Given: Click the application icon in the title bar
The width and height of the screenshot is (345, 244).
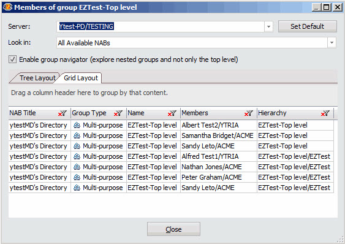Looking at the screenshot, I should point(7,7).
